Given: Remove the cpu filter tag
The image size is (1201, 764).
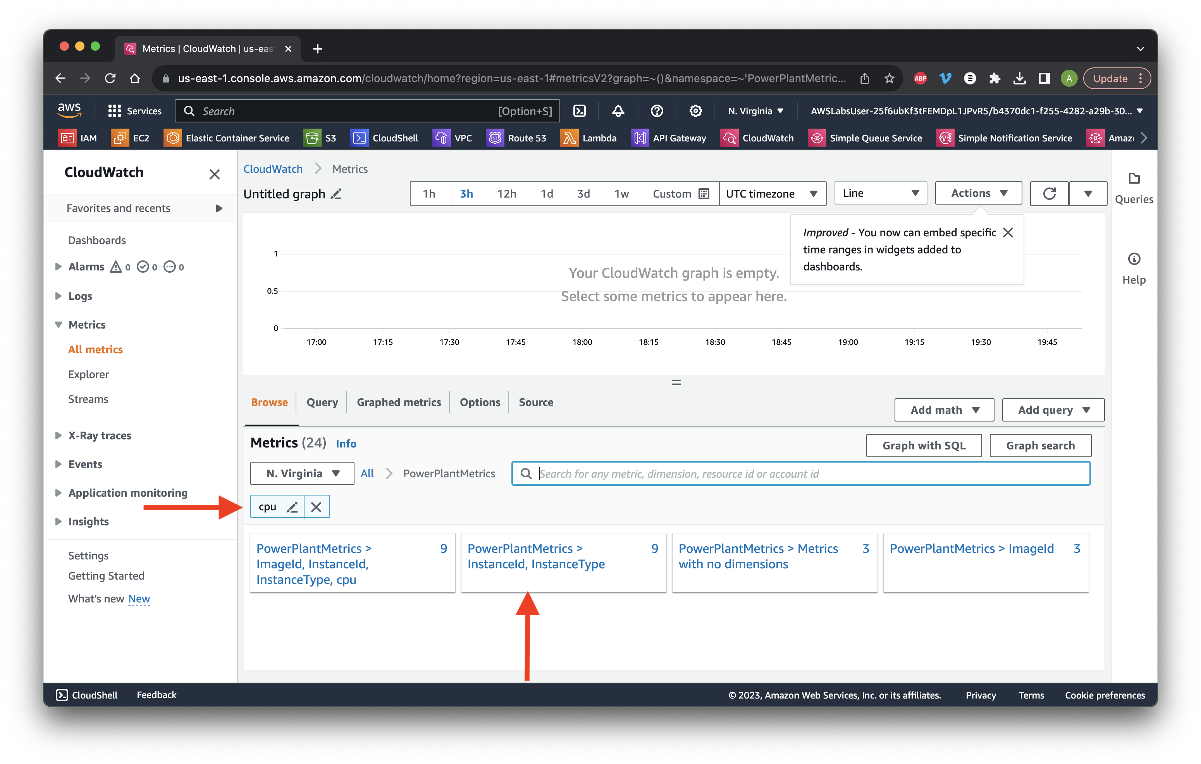Looking at the screenshot, I should 316,507.
